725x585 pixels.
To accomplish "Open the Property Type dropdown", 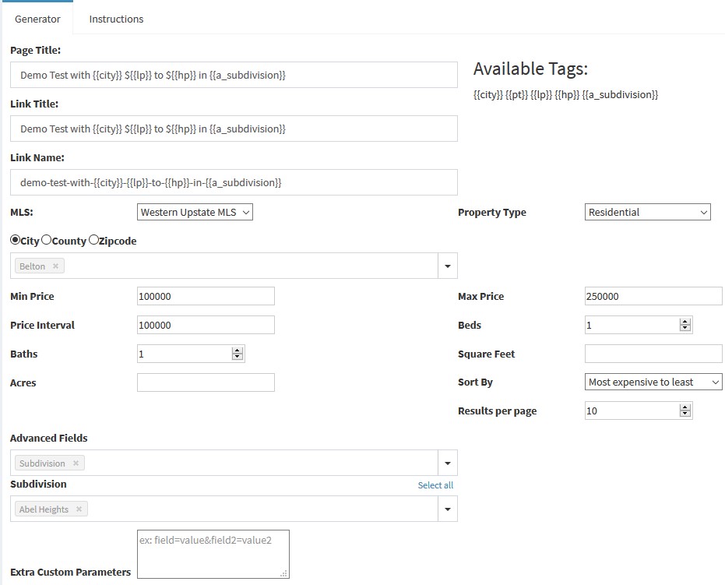I will (647, 212).
